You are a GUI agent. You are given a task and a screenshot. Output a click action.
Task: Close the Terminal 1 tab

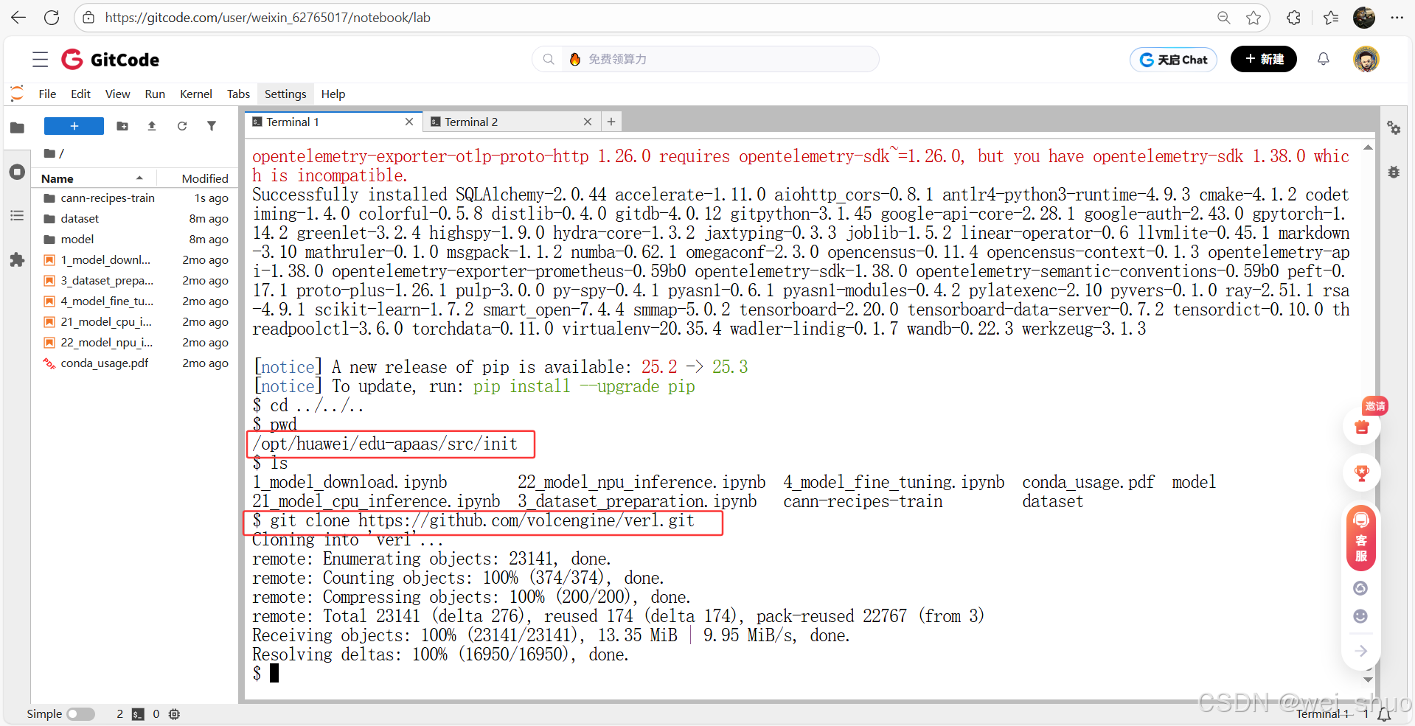[x=409, y=122]
